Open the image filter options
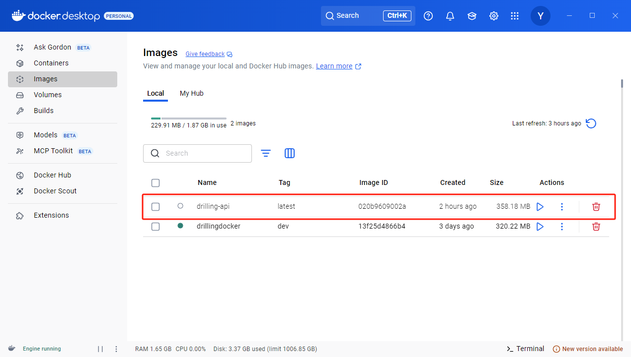 pyautogui.click(x=266, y=154)
